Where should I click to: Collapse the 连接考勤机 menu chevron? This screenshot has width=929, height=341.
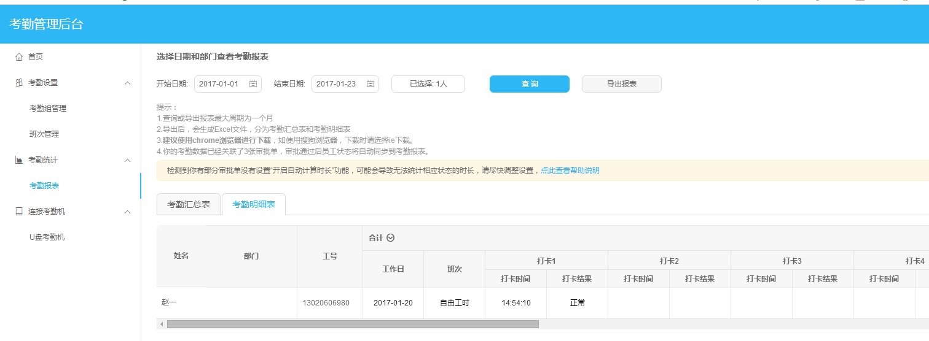coord(127,212)
